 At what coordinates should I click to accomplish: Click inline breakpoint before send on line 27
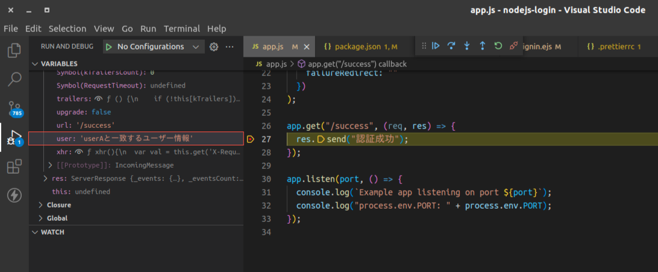(321, 139)
